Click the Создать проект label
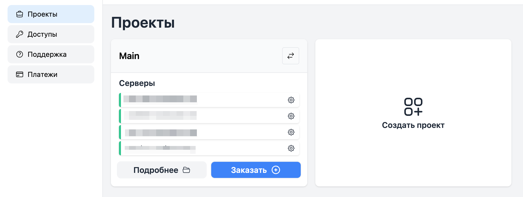523x197 pixels. (413, 125)
